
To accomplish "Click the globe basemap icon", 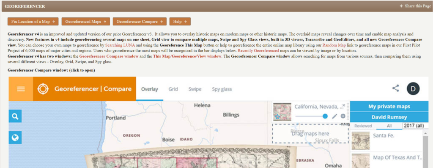I will [x=15, y=138].
